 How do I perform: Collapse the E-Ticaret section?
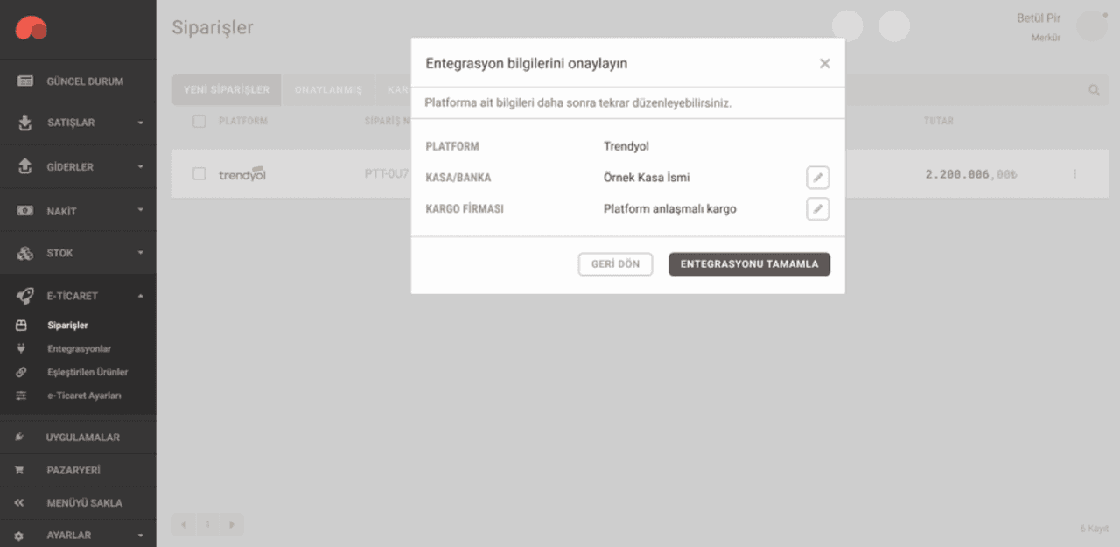pos(140,296)
